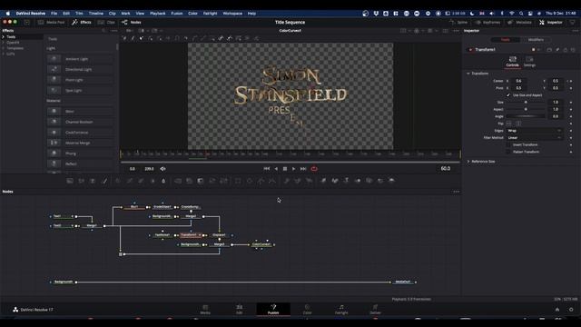Open Nodes panel options three-dot menu
This screenshot has width=581, height=327.
[456, 192]
